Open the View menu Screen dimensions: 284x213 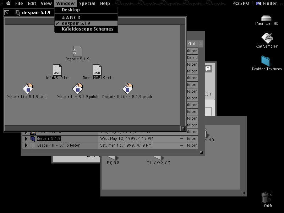[46, 3]
